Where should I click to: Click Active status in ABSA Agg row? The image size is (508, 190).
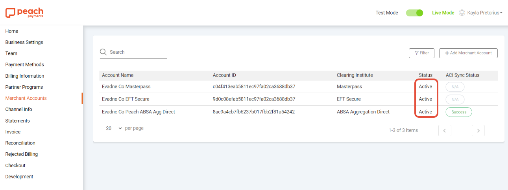pos(425,112)
